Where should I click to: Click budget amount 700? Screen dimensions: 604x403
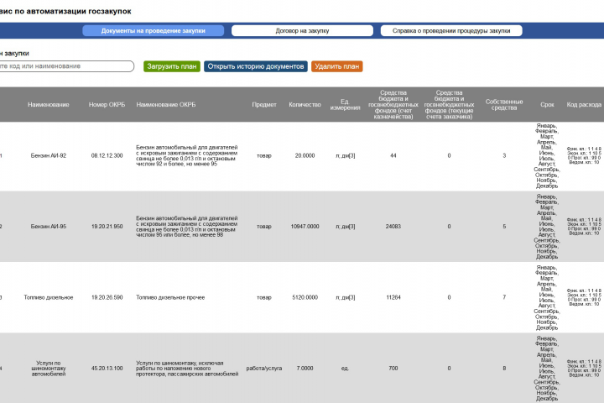pyautogui.click(x=393, y=369)
